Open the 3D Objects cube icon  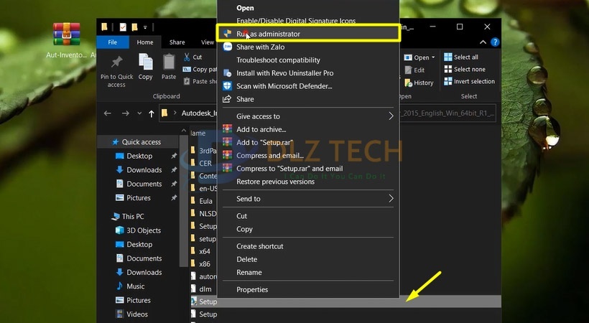[x=119, y=230]
